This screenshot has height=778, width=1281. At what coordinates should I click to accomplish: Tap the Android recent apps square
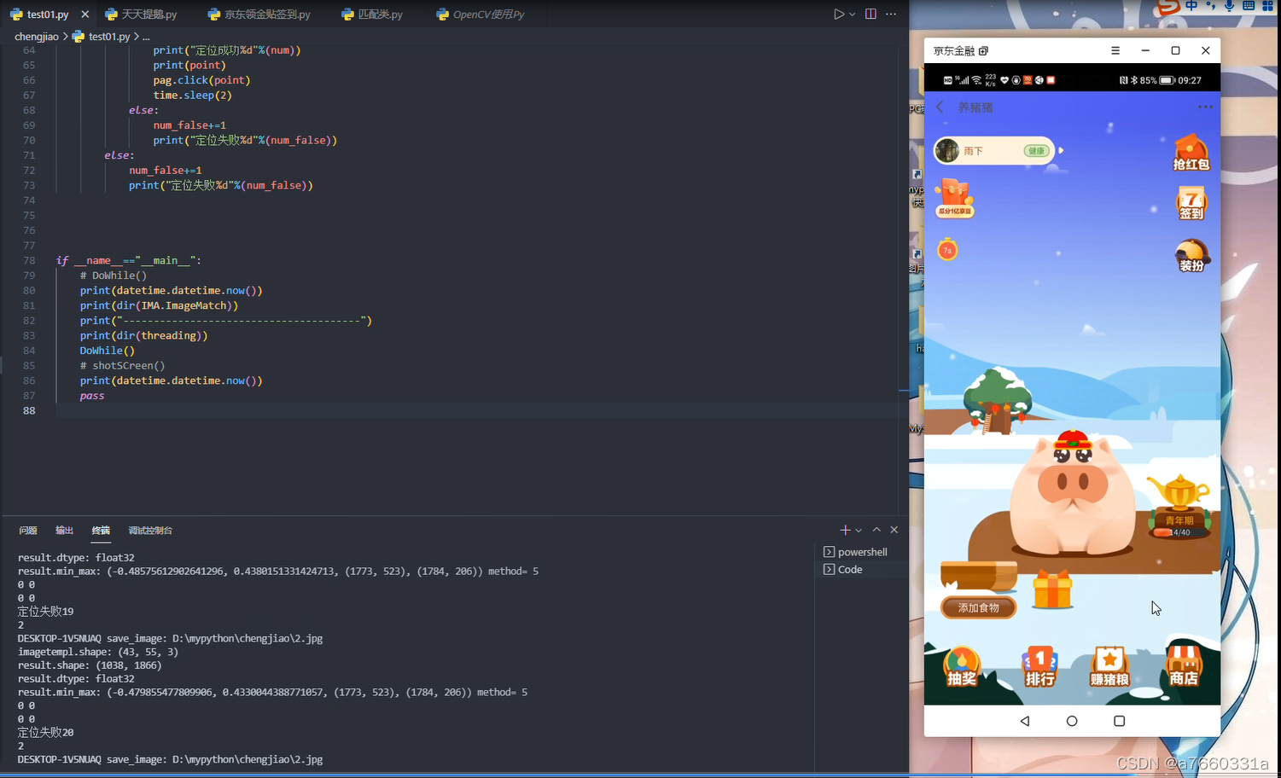click(x=1120, y=721)
